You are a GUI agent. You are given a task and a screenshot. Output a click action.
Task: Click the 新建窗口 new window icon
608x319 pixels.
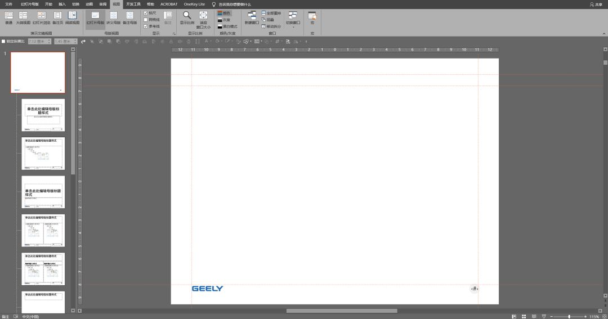pyautogui.click(x=252, y=17)
